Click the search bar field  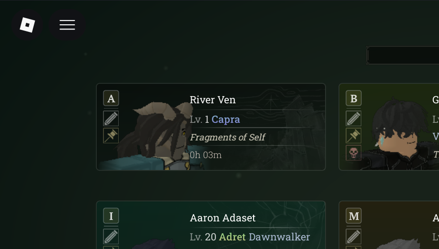(403, 56)
